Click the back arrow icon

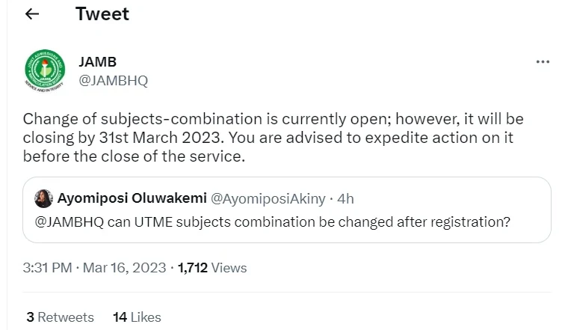pyautogui.click(x=31, y=14)
